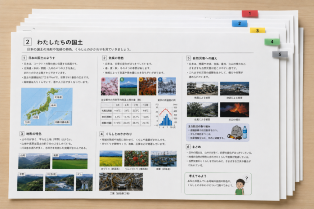Open the yellow rice field photo

(111, 158)
